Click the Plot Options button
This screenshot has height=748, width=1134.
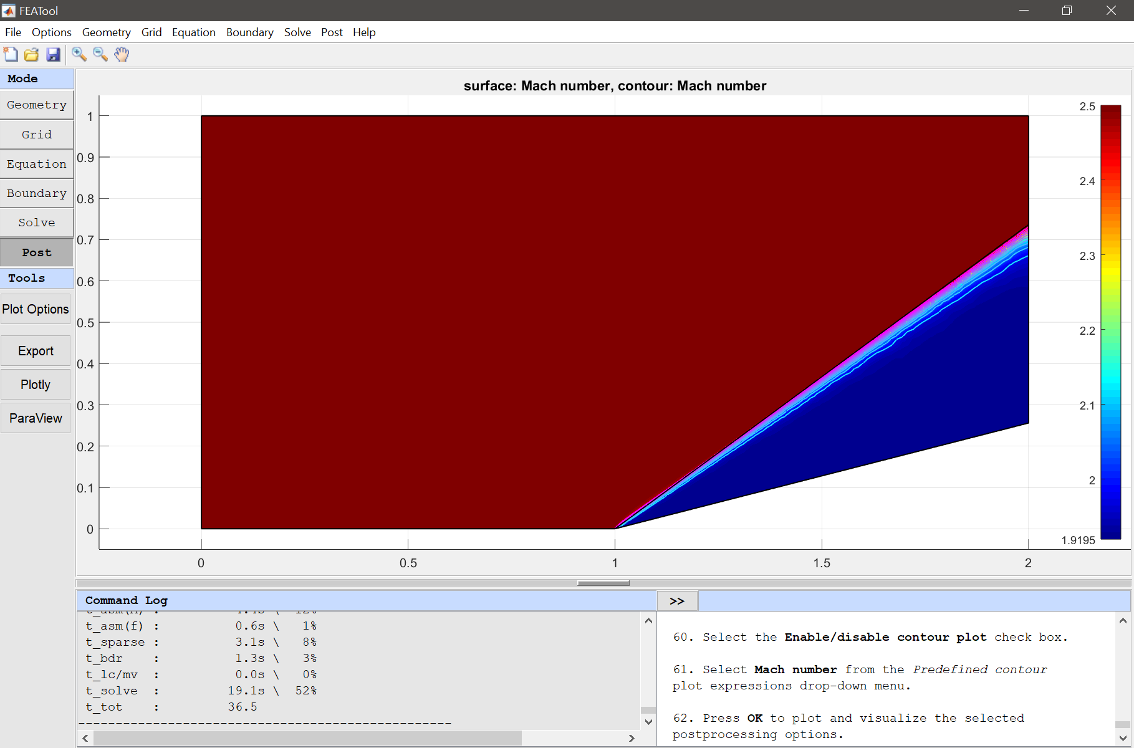pos(36,309)
